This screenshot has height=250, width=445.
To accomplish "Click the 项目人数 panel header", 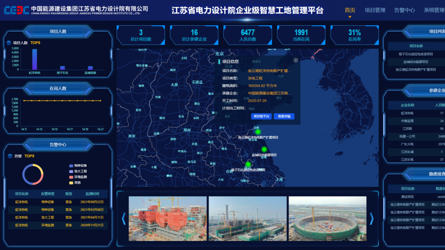I will (x=58, y=32).
